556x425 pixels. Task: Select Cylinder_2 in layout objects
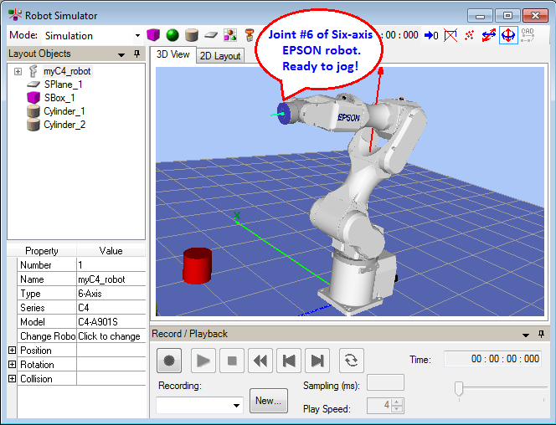[x=64, y=125]
